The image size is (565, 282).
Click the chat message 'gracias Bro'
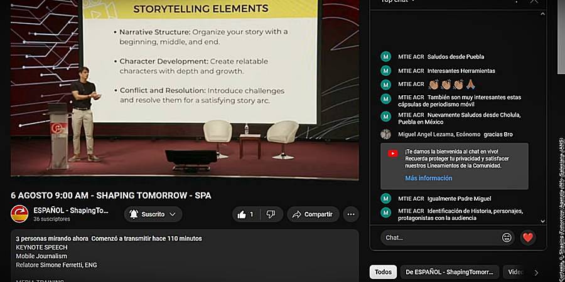[x=498, y=134]
